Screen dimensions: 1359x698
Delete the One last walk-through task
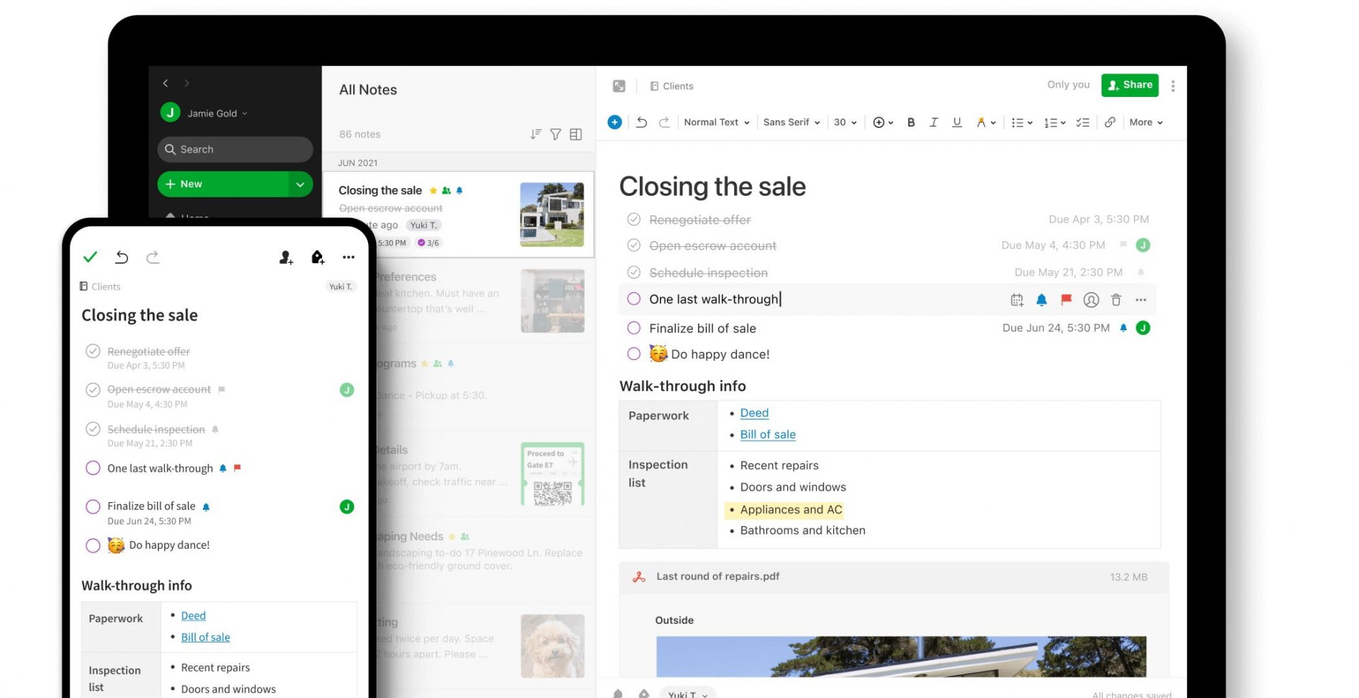(x=1116, y=300)
